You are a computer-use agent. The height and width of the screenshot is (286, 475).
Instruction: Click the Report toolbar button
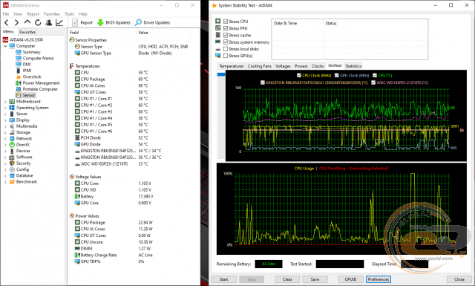82,22
